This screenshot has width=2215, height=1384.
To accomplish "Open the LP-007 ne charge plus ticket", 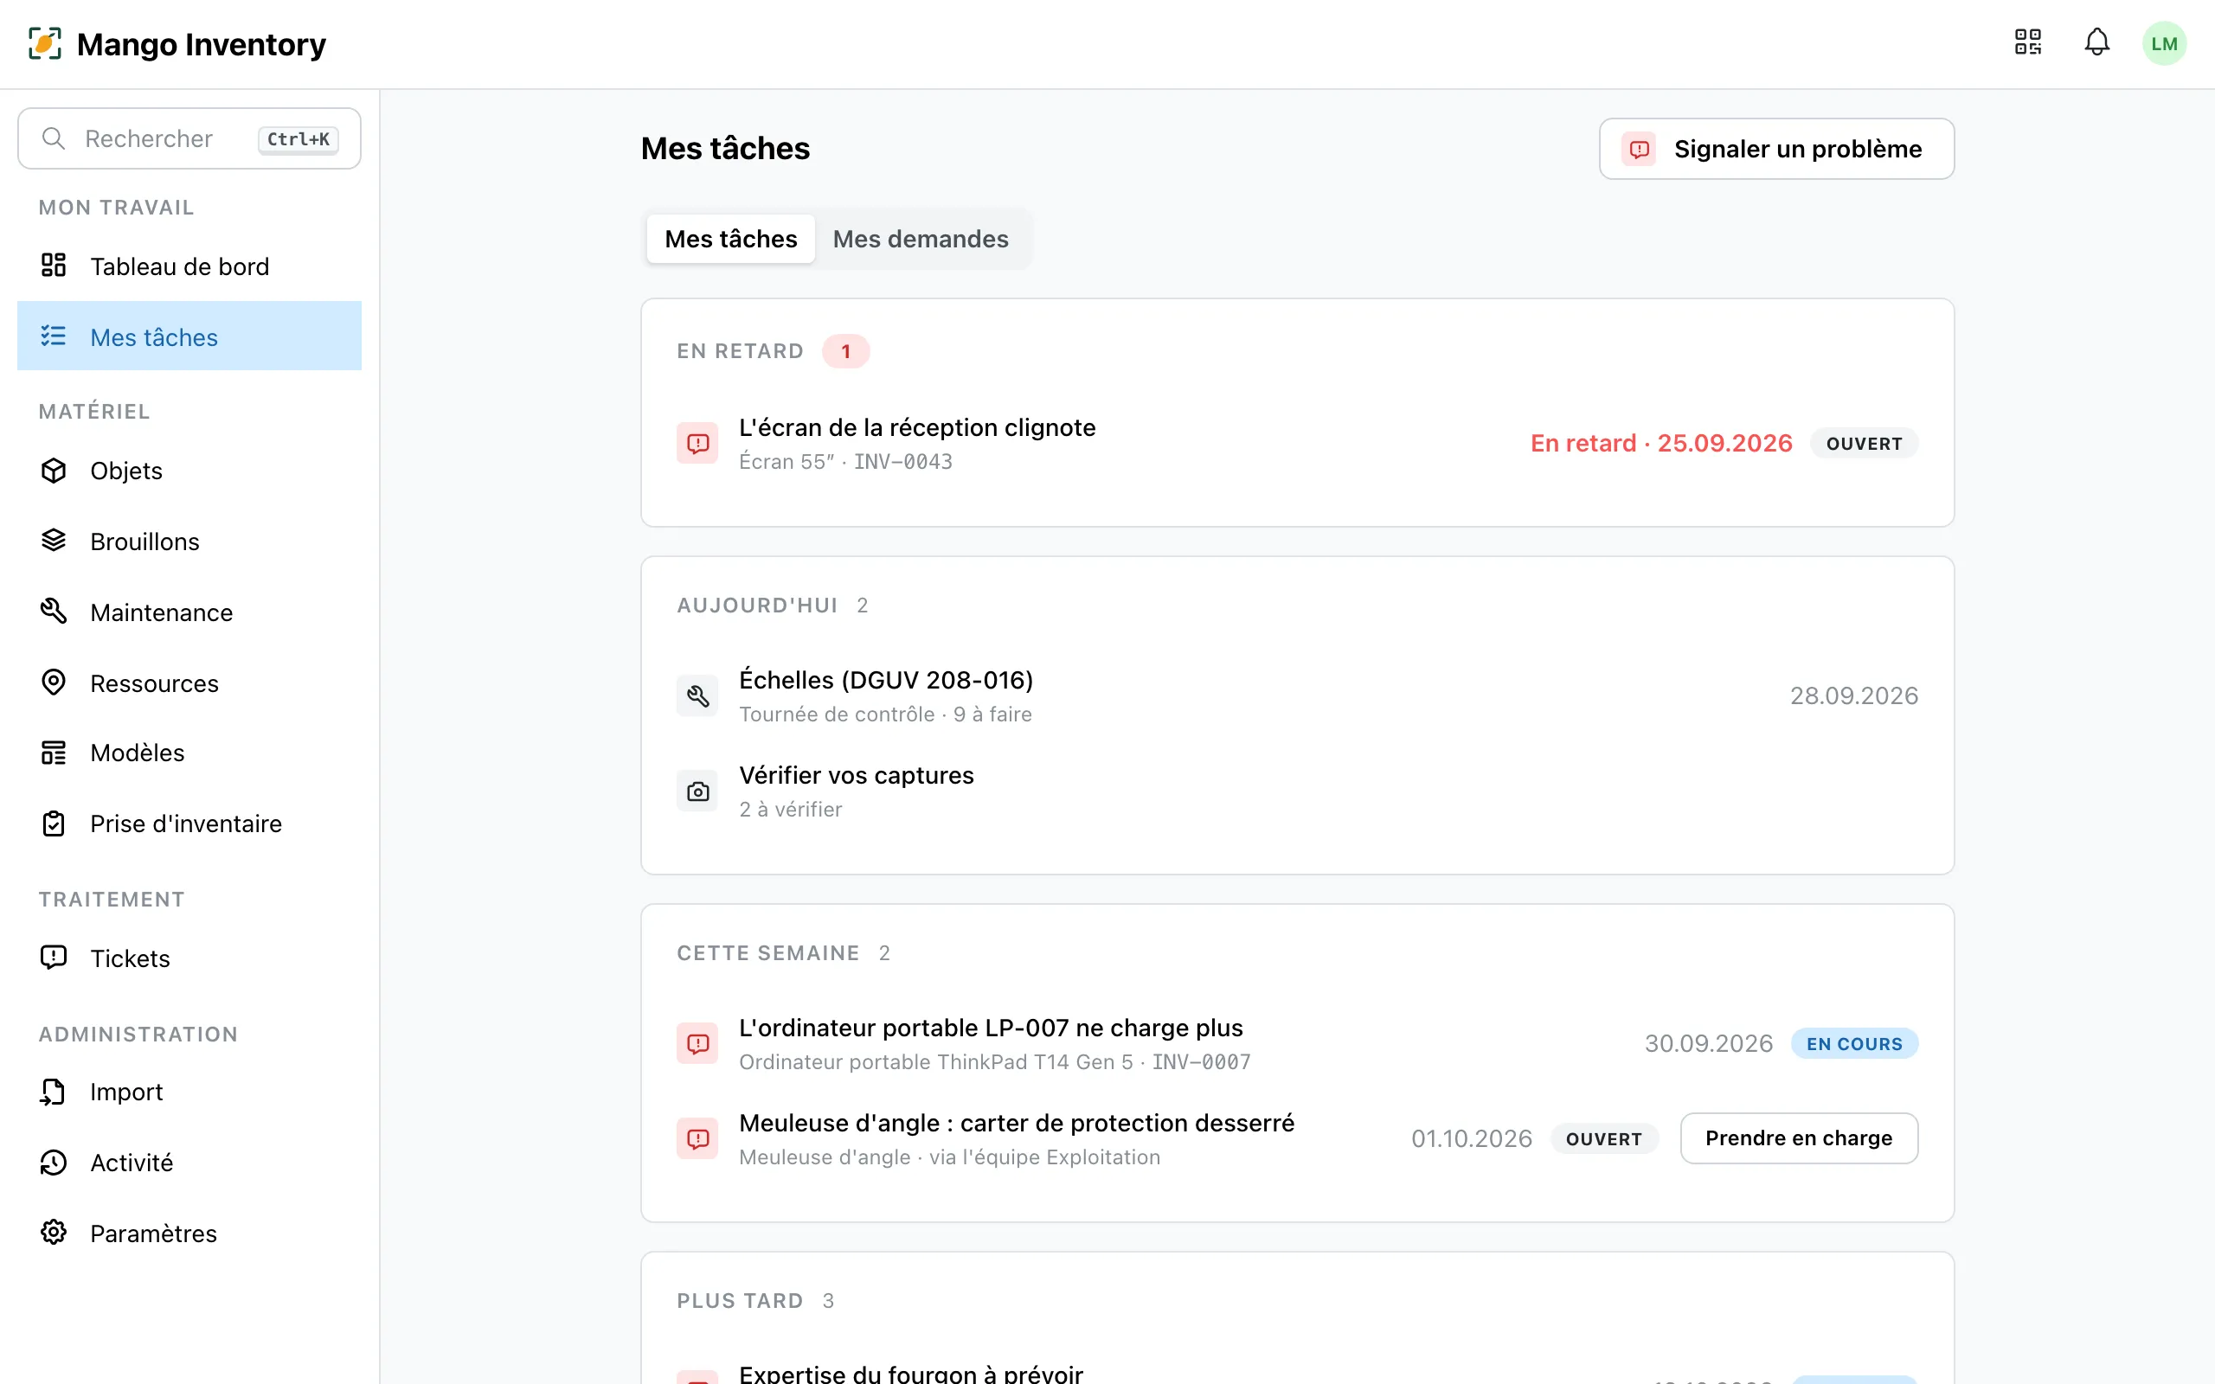I will 1297,1043.
